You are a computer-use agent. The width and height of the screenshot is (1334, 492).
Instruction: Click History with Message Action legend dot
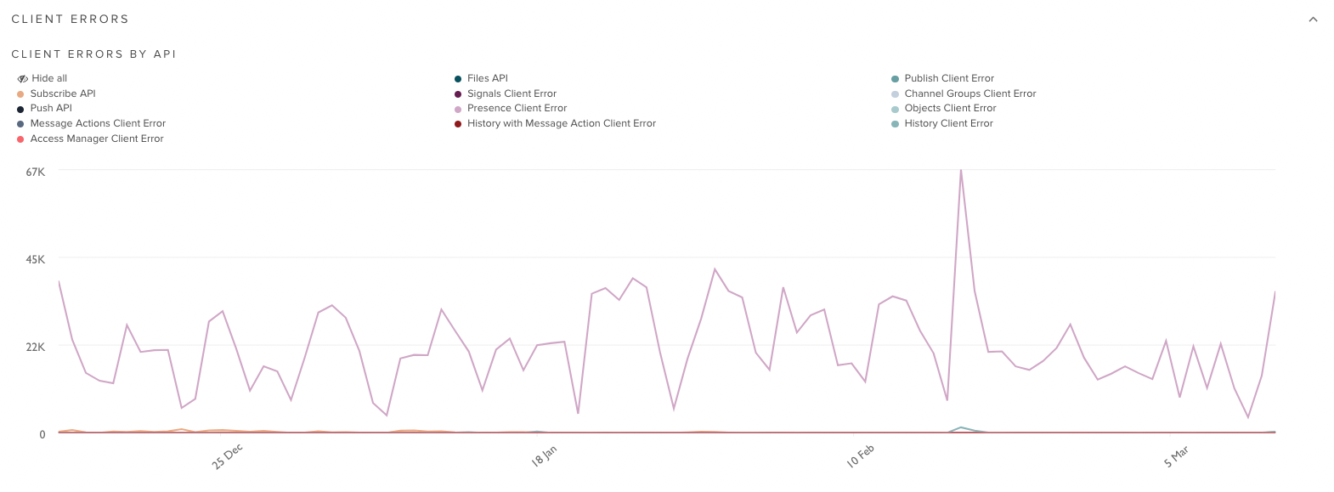458,124
